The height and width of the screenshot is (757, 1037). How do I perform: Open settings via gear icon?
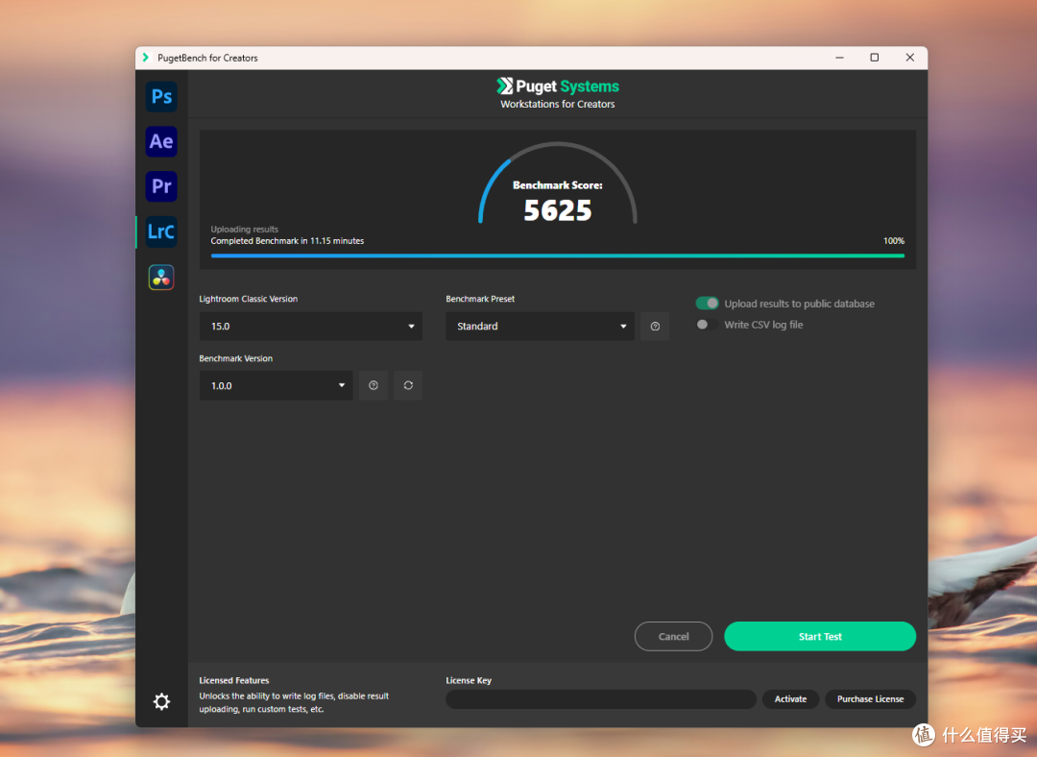click(161, 701)
